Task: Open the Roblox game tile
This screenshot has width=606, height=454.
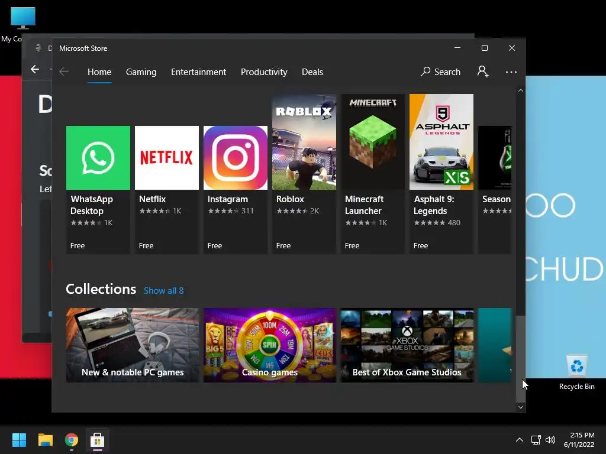Action: (304, 174)
